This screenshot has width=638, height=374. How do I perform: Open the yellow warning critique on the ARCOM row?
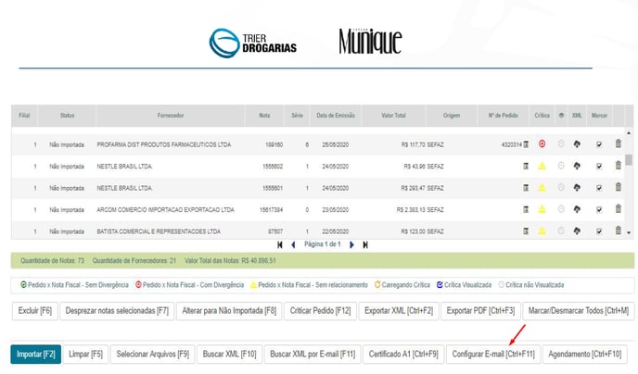point(542,209)
